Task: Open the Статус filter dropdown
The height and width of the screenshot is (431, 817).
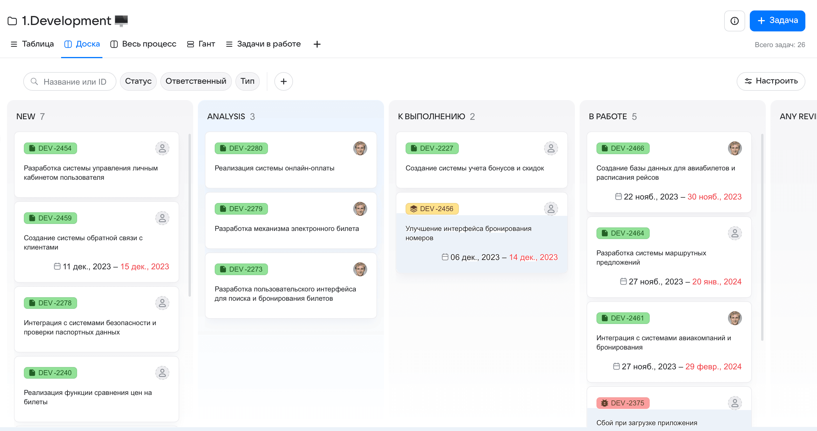Action: pos(138,81)
